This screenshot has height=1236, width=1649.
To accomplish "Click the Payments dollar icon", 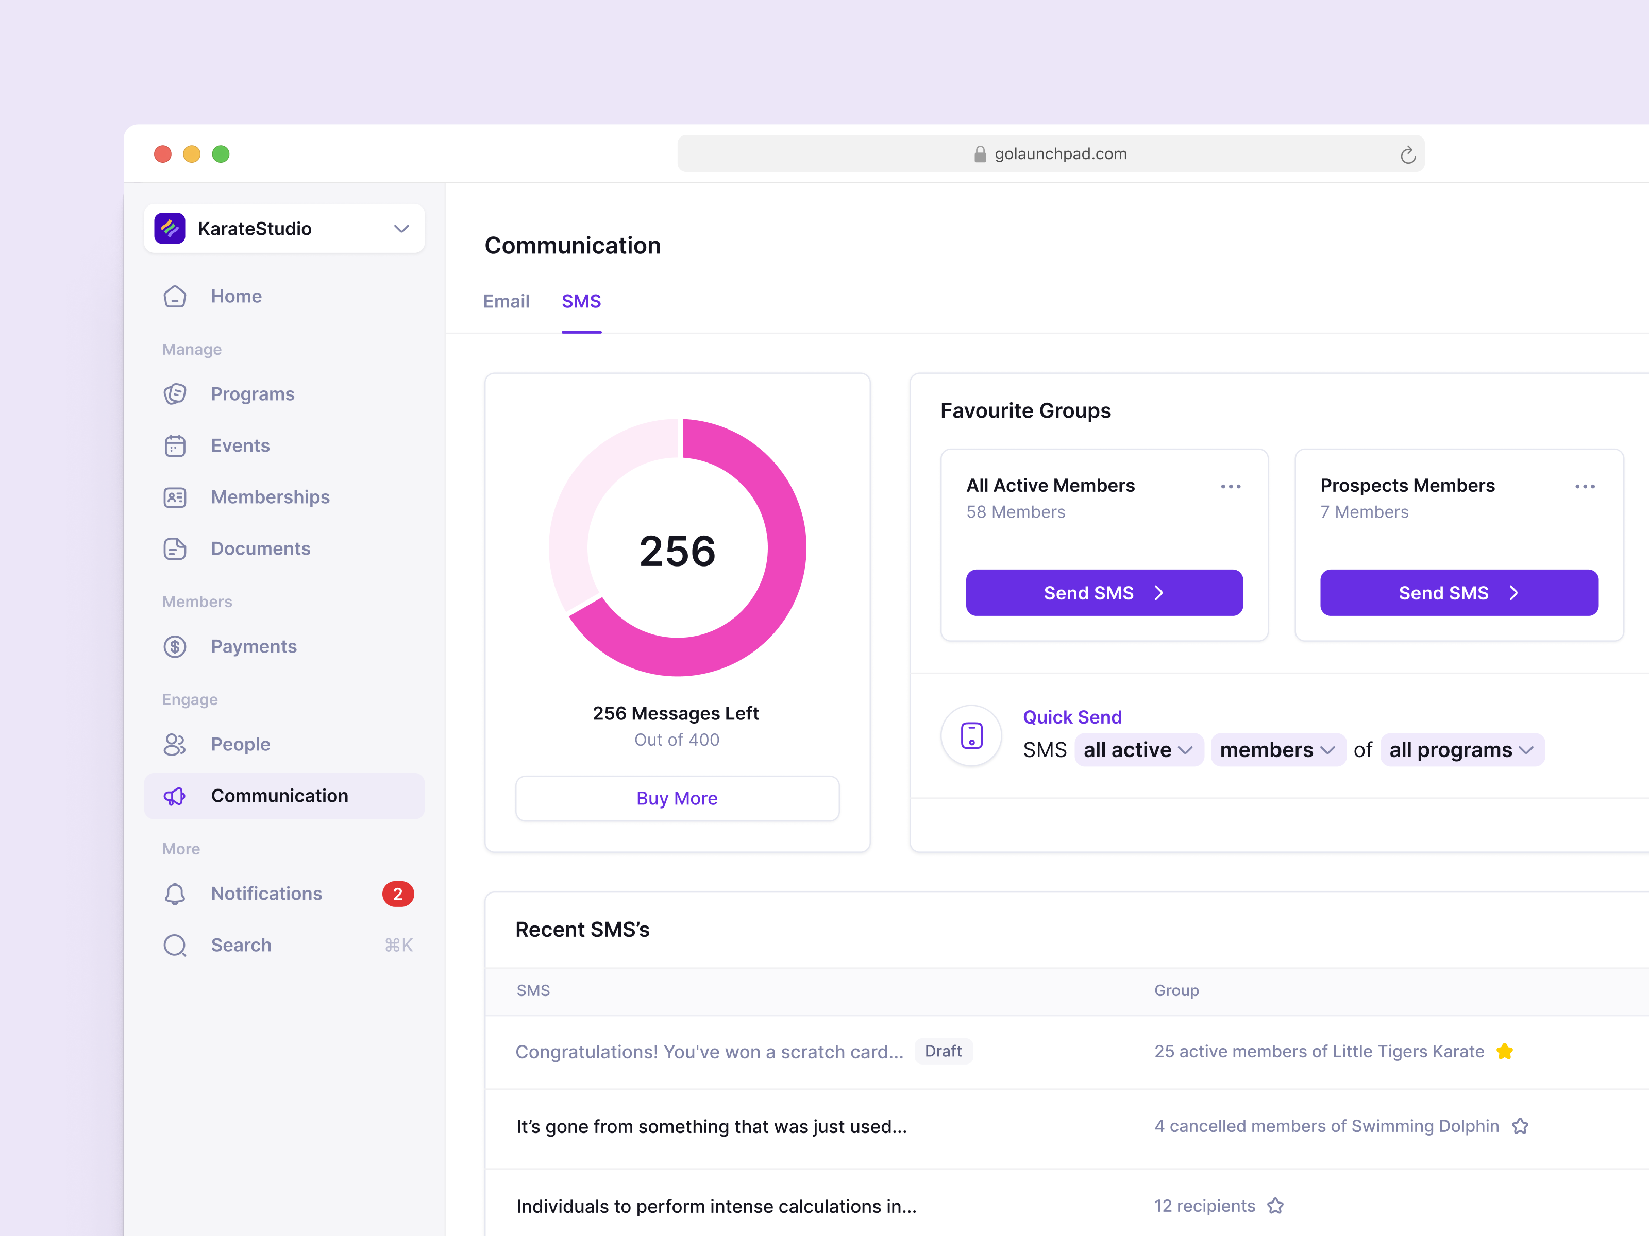I will 175,647.
